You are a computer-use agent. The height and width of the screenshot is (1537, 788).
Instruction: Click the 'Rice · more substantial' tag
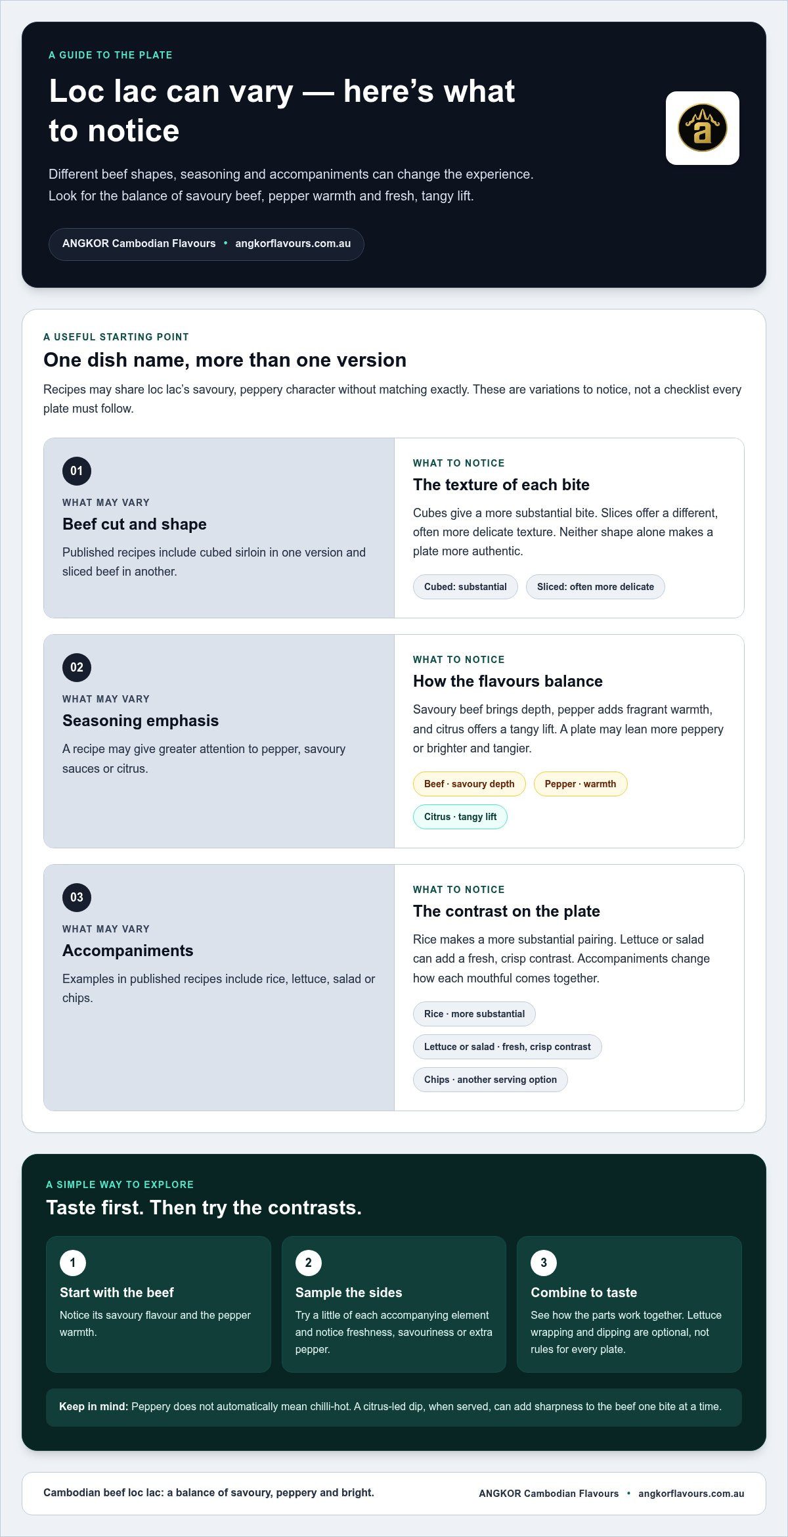474,1014
